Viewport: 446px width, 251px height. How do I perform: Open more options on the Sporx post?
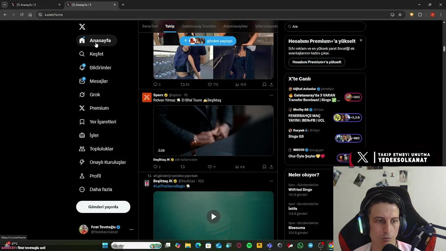(x=271, y=95)
